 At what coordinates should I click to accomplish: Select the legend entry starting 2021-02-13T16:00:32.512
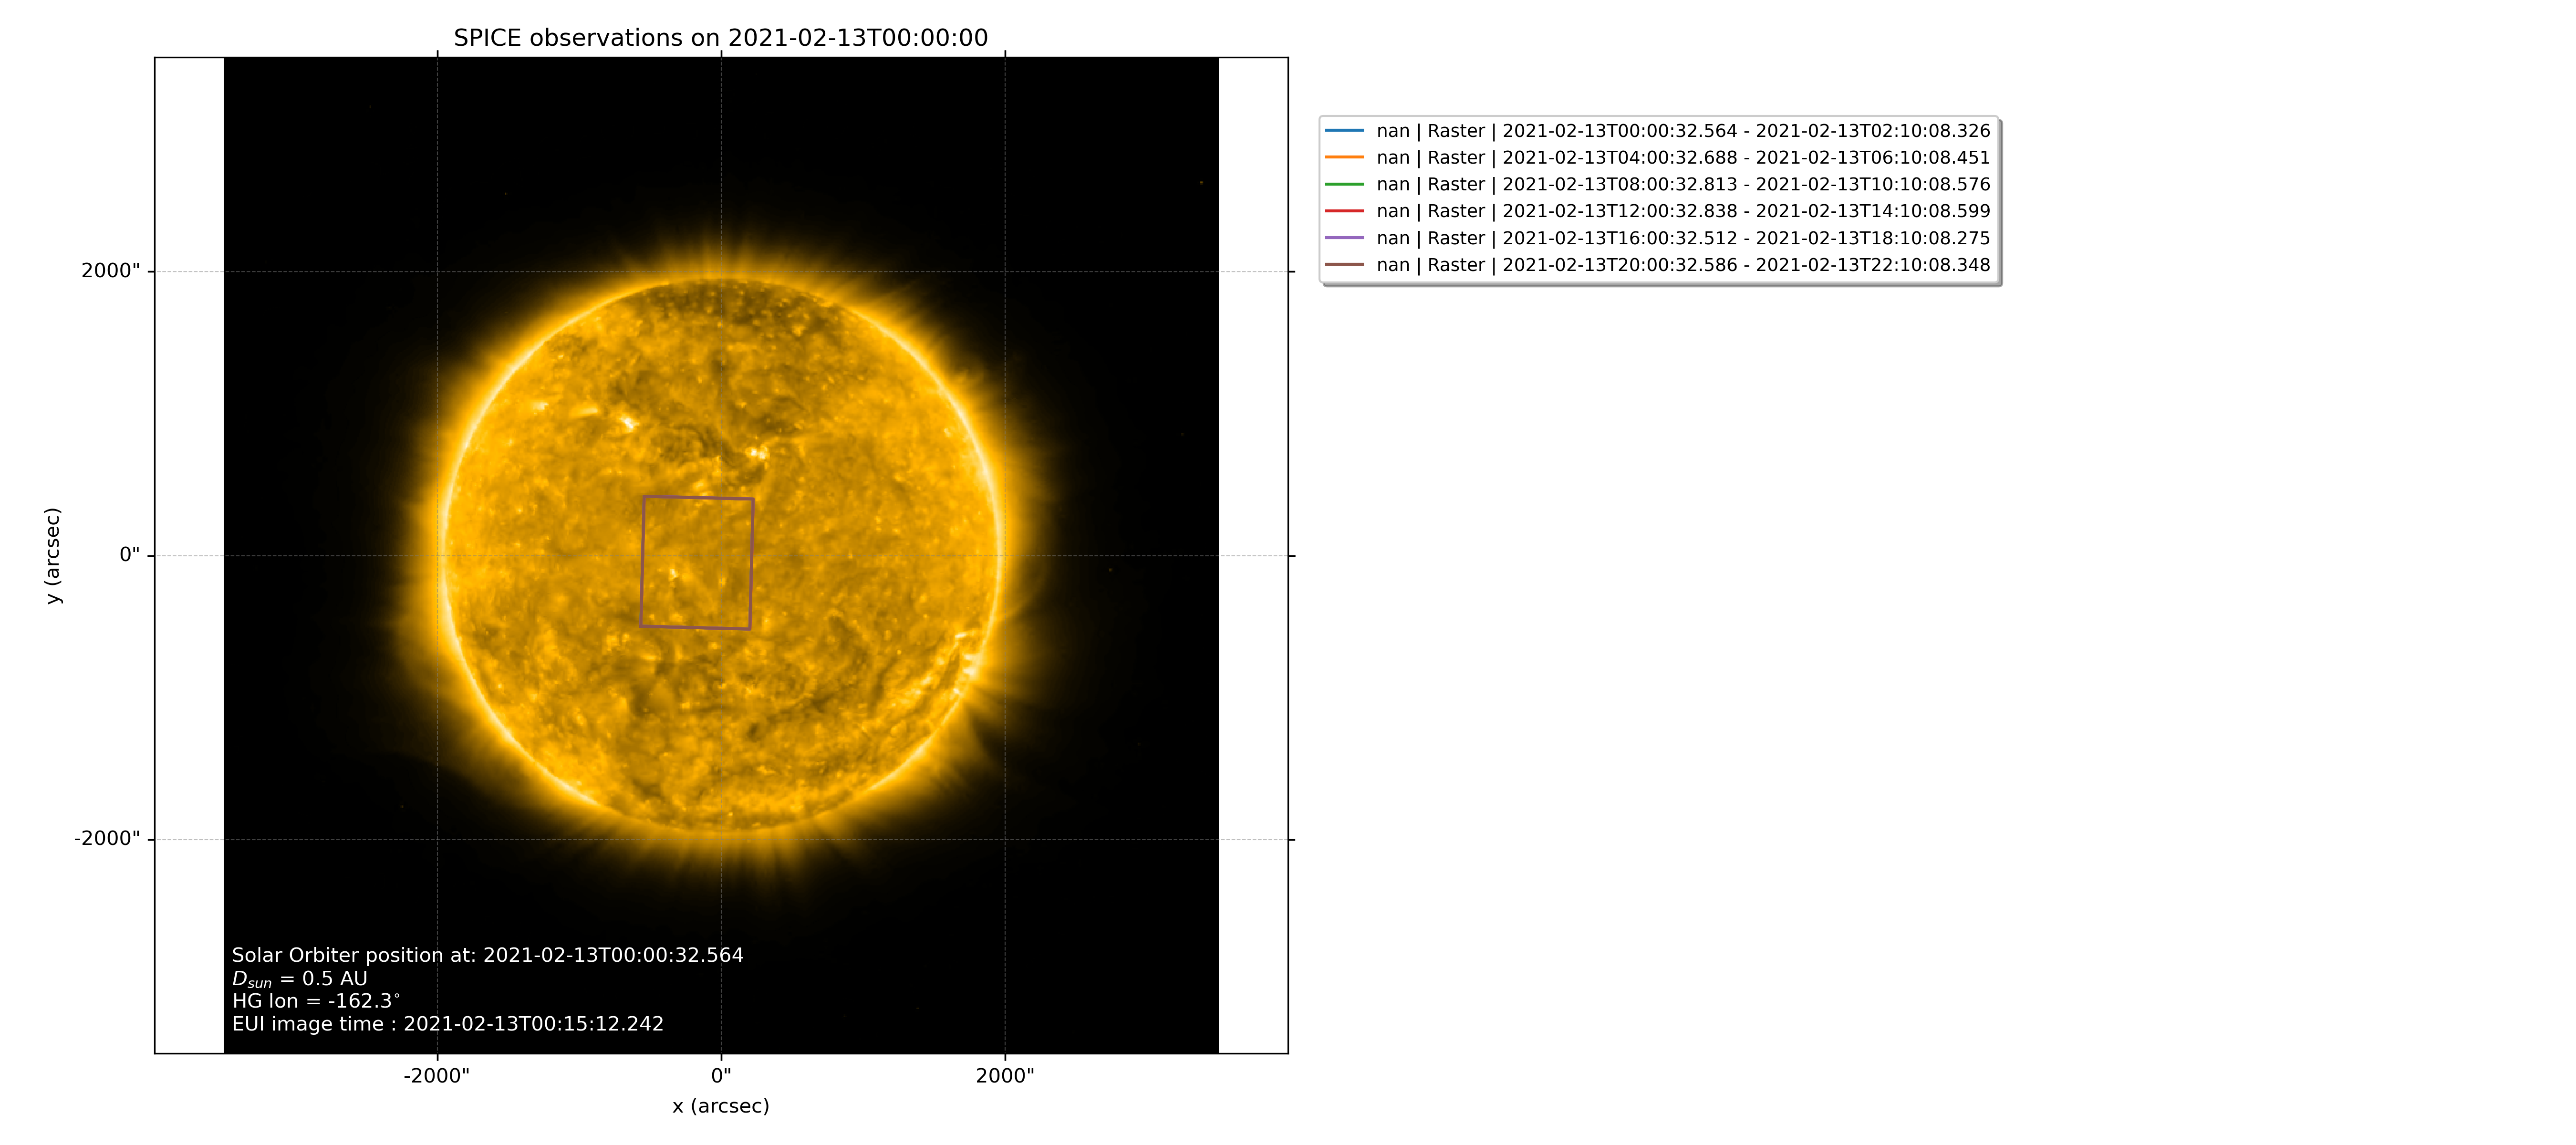click(x=1682, y=238)
